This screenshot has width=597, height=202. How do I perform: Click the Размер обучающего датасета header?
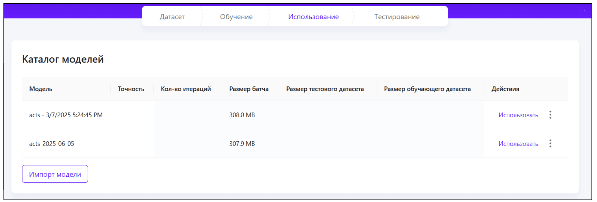(x=427, y=89)
